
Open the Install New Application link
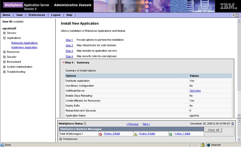[24, 47]
